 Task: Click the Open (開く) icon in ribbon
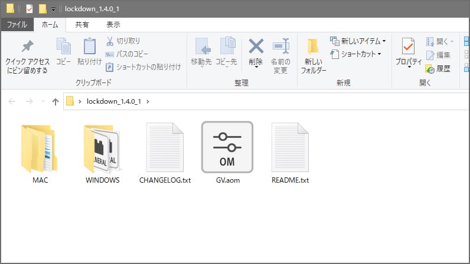coord(430,41)
